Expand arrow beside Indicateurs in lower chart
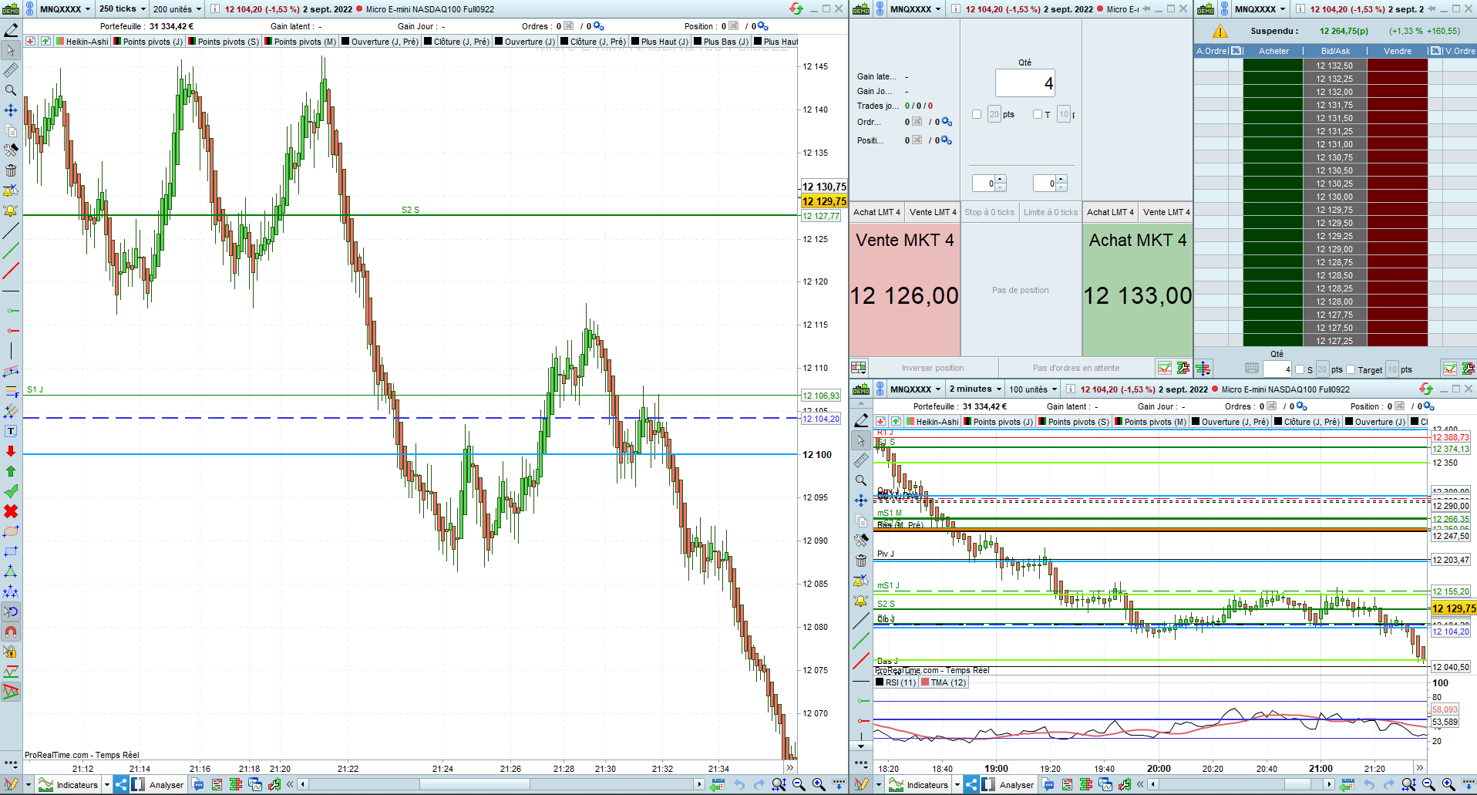This screenshot has height=795, width=1477. click(x=957, y=785)
